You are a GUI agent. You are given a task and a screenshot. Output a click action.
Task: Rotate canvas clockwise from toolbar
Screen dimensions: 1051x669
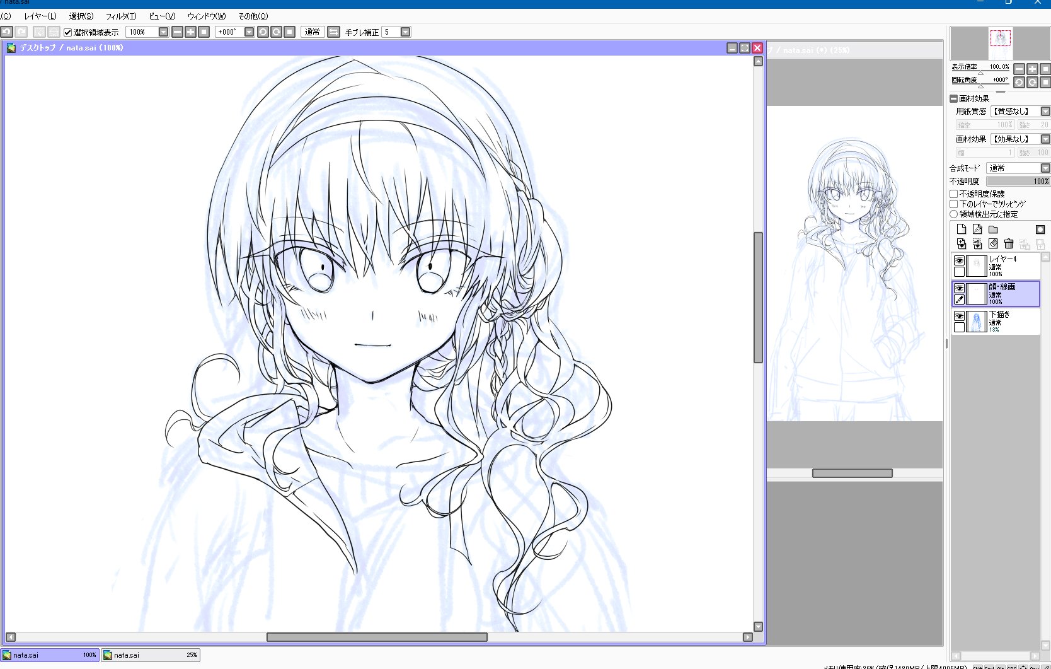pos(276,32)
